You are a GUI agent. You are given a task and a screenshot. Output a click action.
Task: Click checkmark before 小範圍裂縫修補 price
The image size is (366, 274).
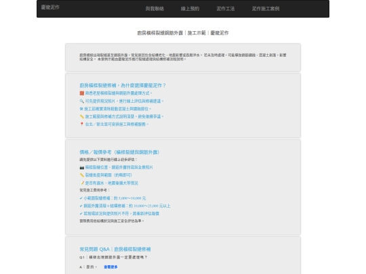point(81,198)
